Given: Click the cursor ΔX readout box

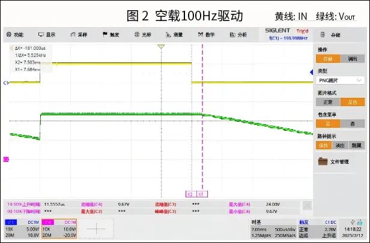Looking at the screenshot, I should click(31, 59).
